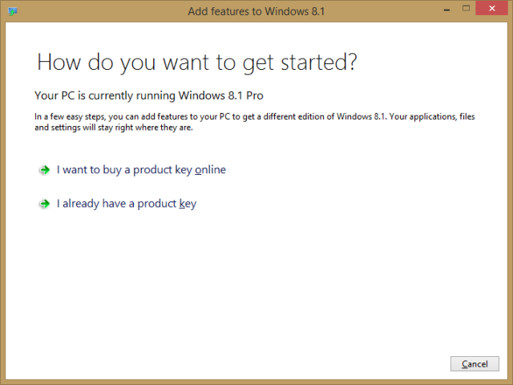This screenshot has width=513, height=385.
Task: Click the green arrow beside already have a product key
Action: [x=45, y=204]
